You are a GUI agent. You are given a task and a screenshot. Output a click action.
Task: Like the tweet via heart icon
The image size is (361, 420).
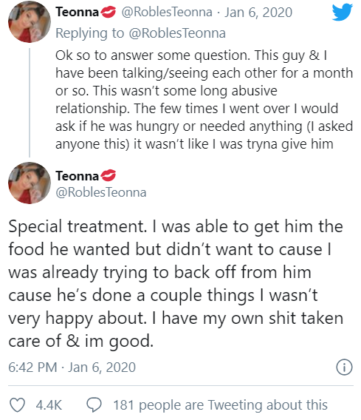tap(18, 404)
